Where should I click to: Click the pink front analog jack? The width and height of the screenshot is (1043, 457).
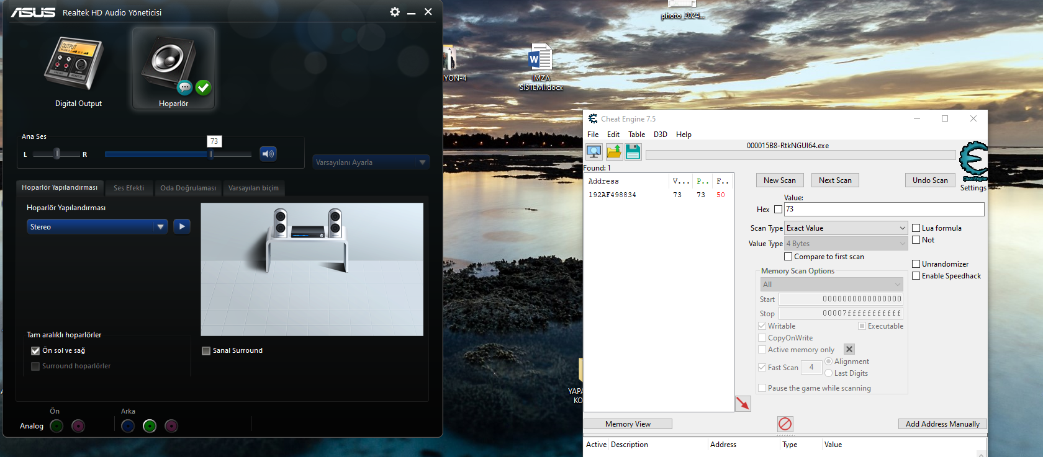pyautogui.click(x=78, y=426)
